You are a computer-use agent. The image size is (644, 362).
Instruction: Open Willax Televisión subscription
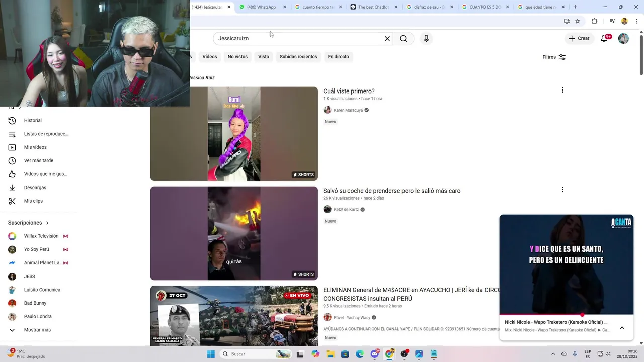coord(38,236)
